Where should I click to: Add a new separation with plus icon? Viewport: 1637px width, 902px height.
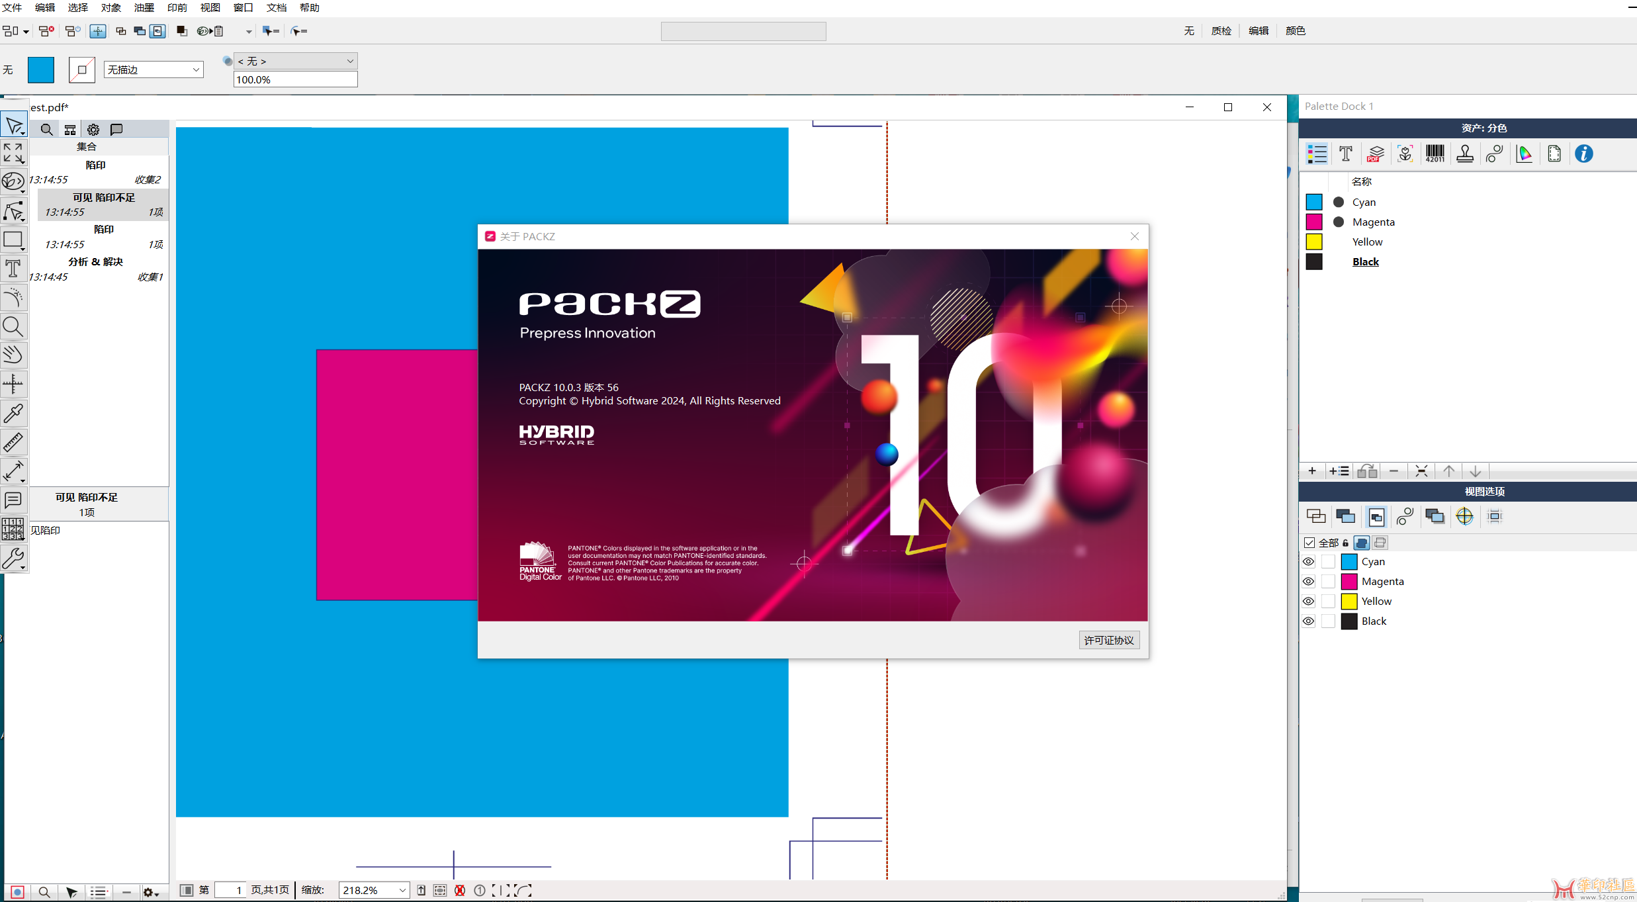(1312, 471)
